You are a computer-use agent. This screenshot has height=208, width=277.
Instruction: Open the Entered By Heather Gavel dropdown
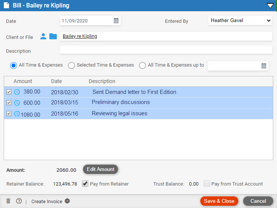(240, 21)
